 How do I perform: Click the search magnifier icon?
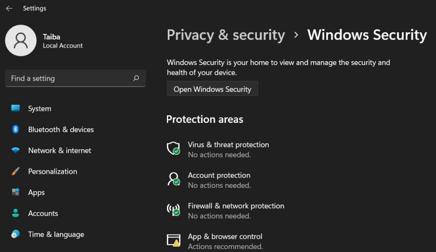coord(136,78)
